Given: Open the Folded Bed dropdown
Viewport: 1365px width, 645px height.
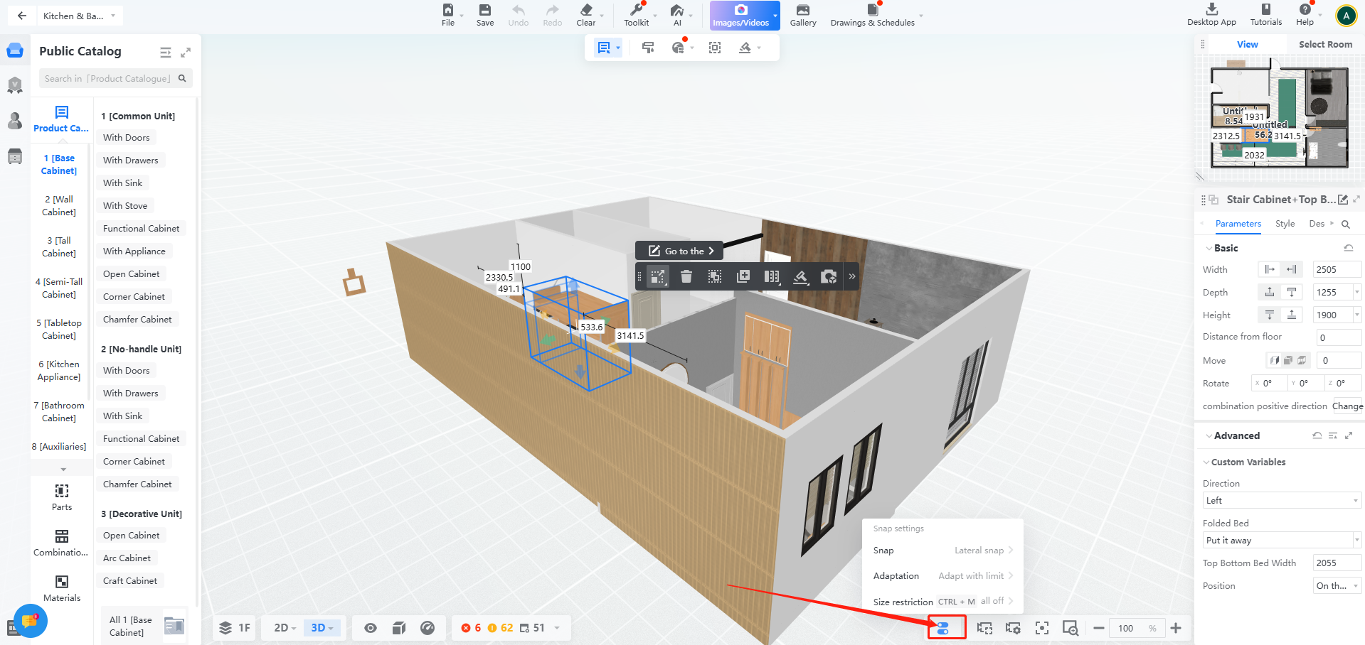Looking at the screenshot, I should (x=1280, y=541).
